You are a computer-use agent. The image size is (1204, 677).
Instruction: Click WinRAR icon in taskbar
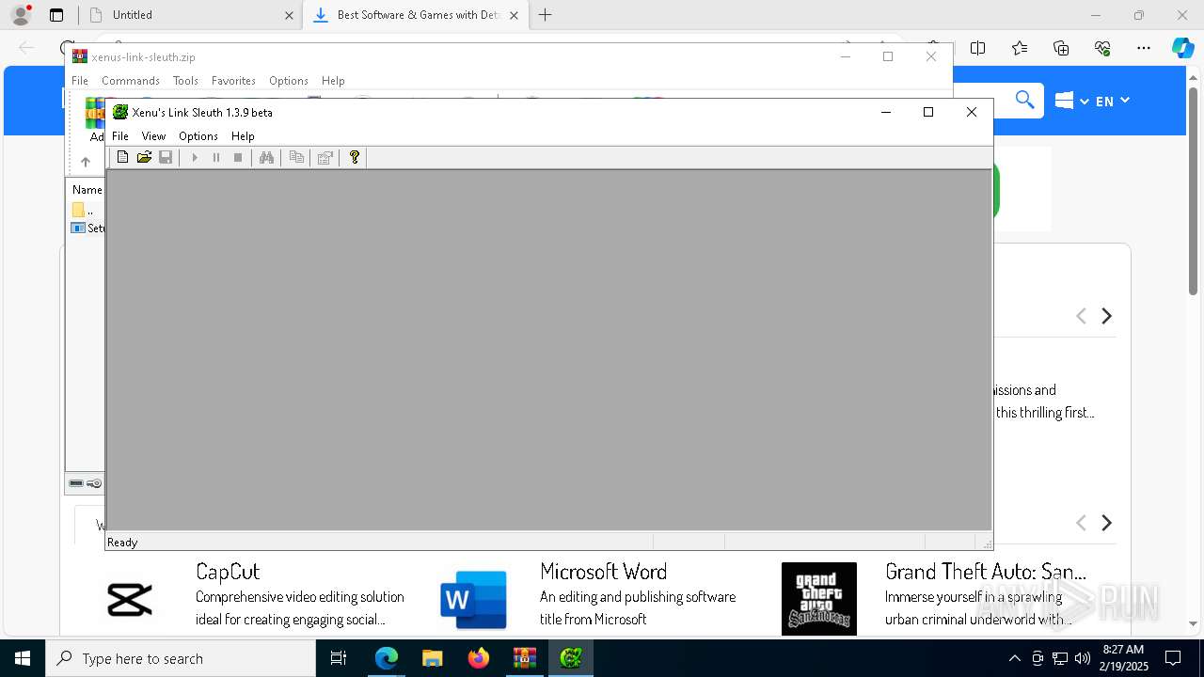[524, 658]
